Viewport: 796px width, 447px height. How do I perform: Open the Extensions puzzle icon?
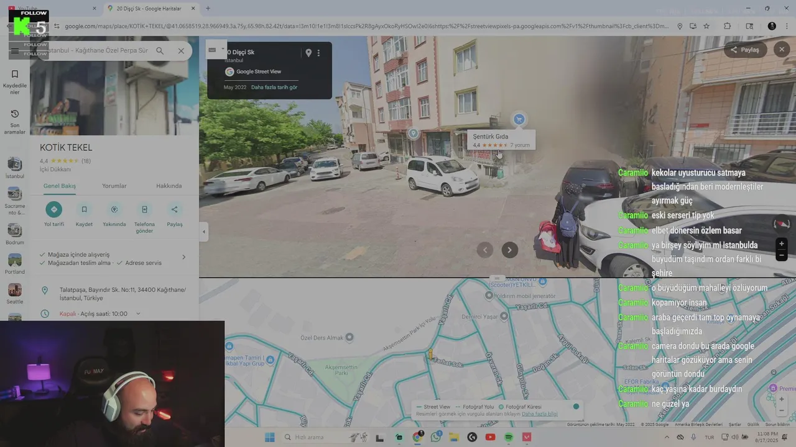coord(728,26)
